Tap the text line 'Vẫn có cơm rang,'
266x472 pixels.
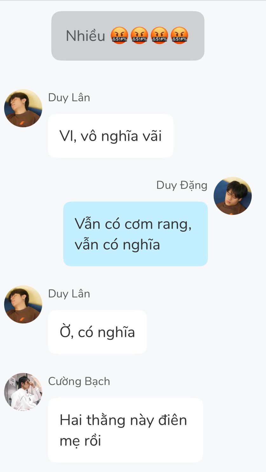click(x=133, y=224)
